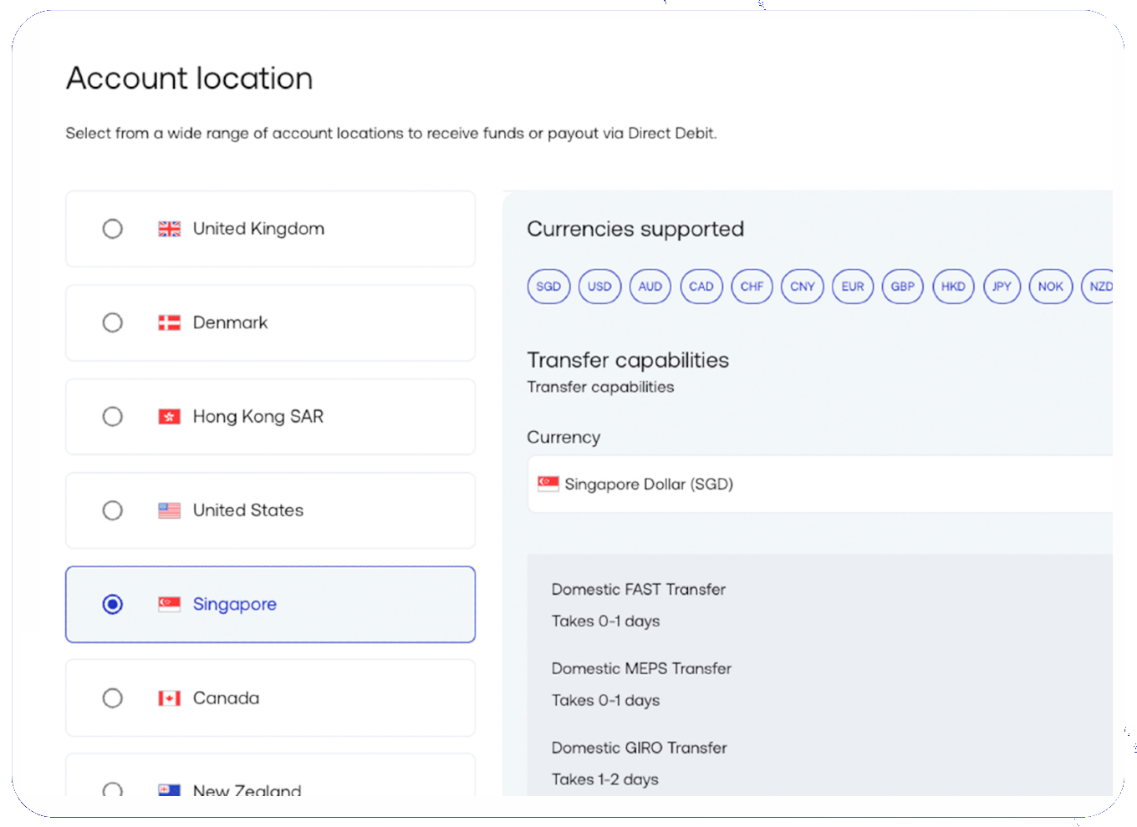Viewport: 1137px width, 827px height.
Task: Select the Domestic FAST Transfer option
Action: (639, 590)
